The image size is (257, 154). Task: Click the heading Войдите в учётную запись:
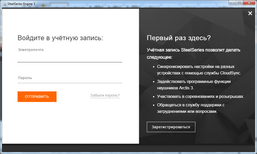[x=60, y=38]
